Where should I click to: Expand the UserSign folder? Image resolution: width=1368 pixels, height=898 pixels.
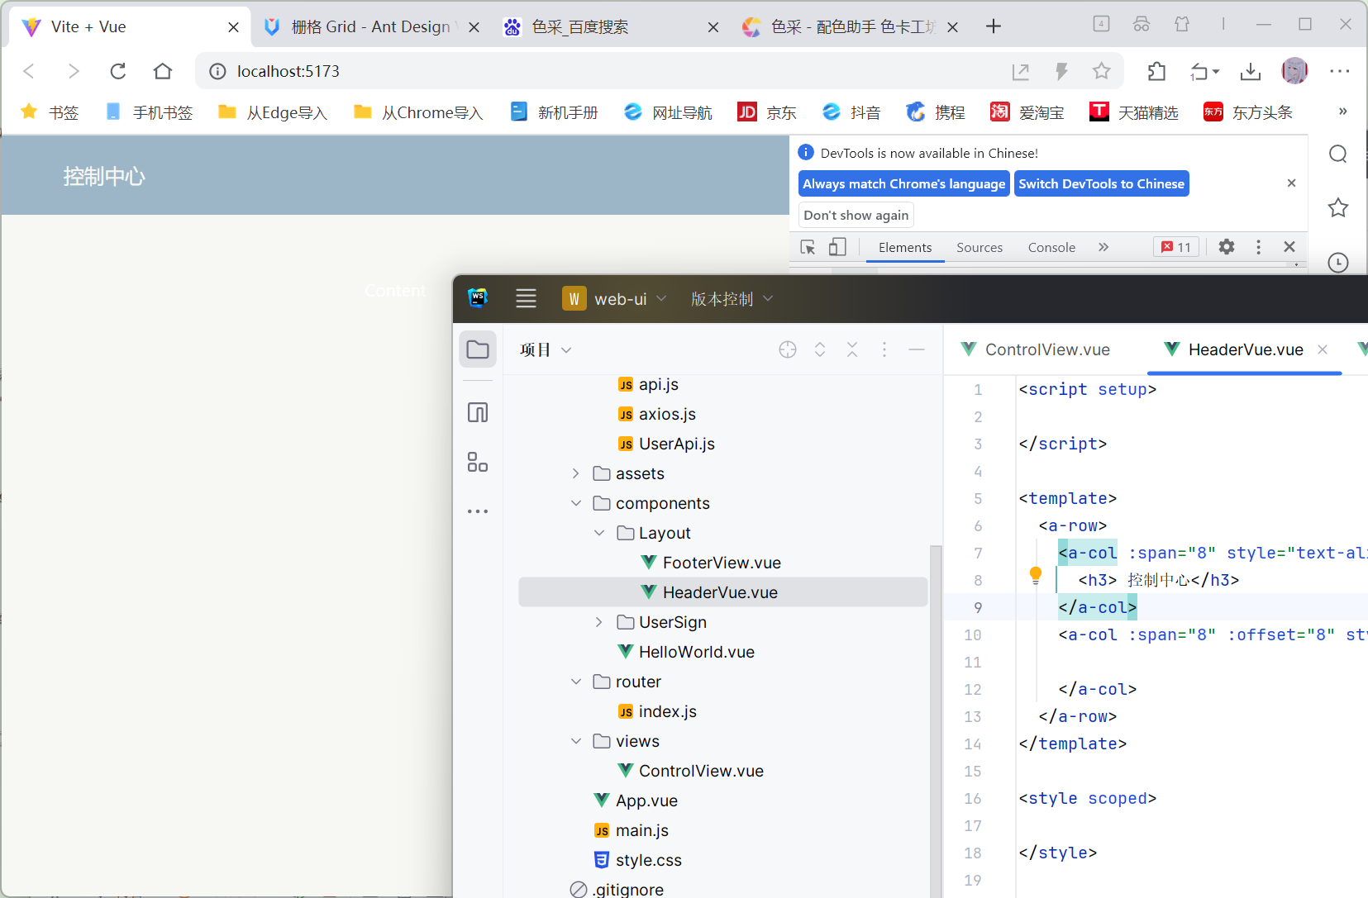pos(599,622)
